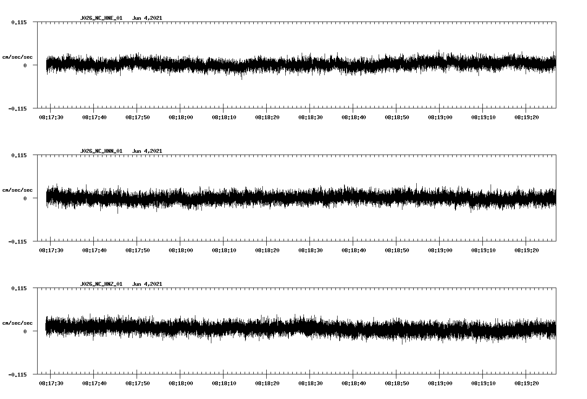
Task: Click 08:19:20 time label on HNZ axis
Action: point(526,383)
